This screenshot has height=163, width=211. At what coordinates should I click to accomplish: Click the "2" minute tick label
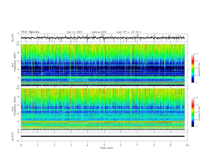click(54, 145)
